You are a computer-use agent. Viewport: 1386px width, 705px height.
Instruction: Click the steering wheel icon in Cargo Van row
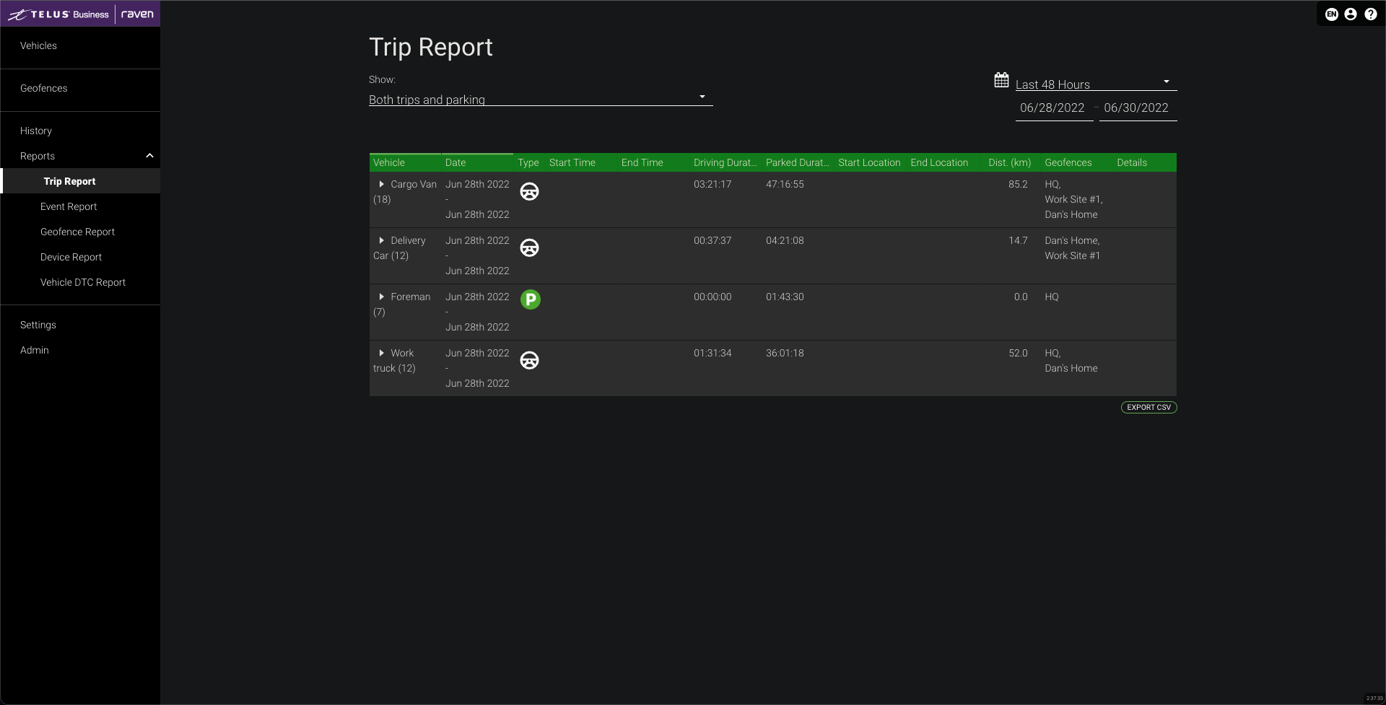(x=529, y=191)
